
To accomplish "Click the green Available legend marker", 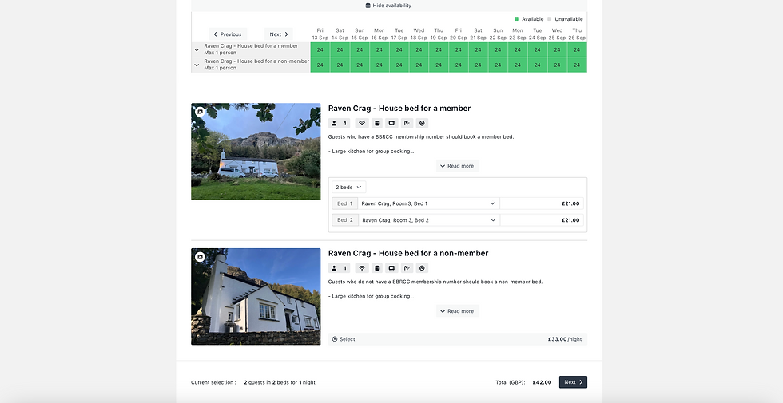I will pos(516,19).
